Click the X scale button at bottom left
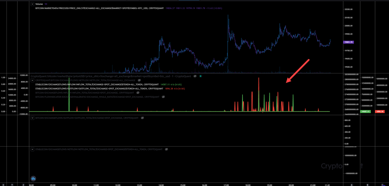 click(x=3, y=184)
